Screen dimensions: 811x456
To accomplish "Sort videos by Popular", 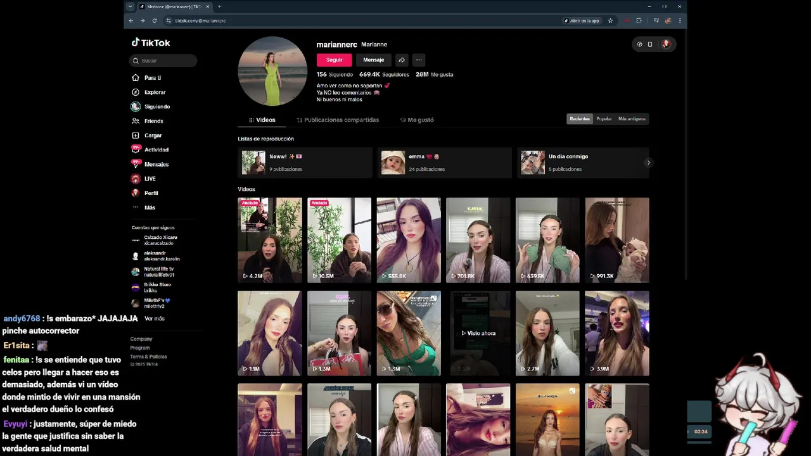I will [x=604, y=118].
